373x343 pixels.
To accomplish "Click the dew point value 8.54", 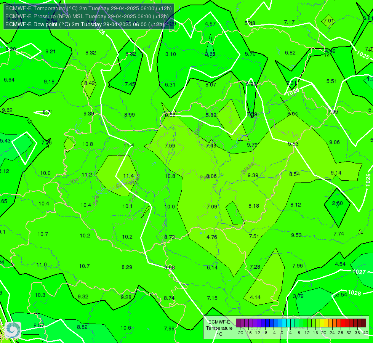I will [x=295, y=174].
